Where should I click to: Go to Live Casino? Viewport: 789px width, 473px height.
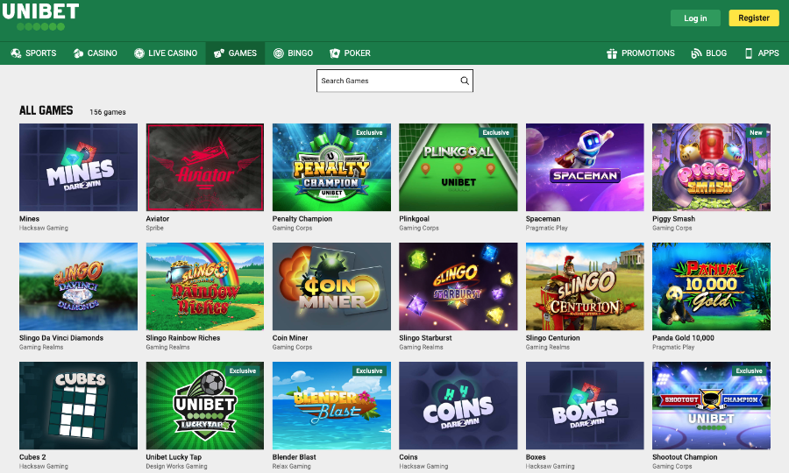coord(166,53)
